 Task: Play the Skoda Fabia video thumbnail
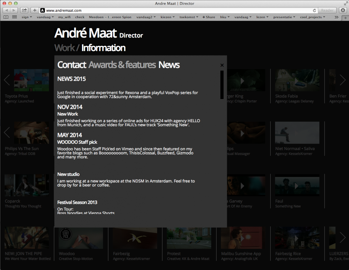click(297, 80)
